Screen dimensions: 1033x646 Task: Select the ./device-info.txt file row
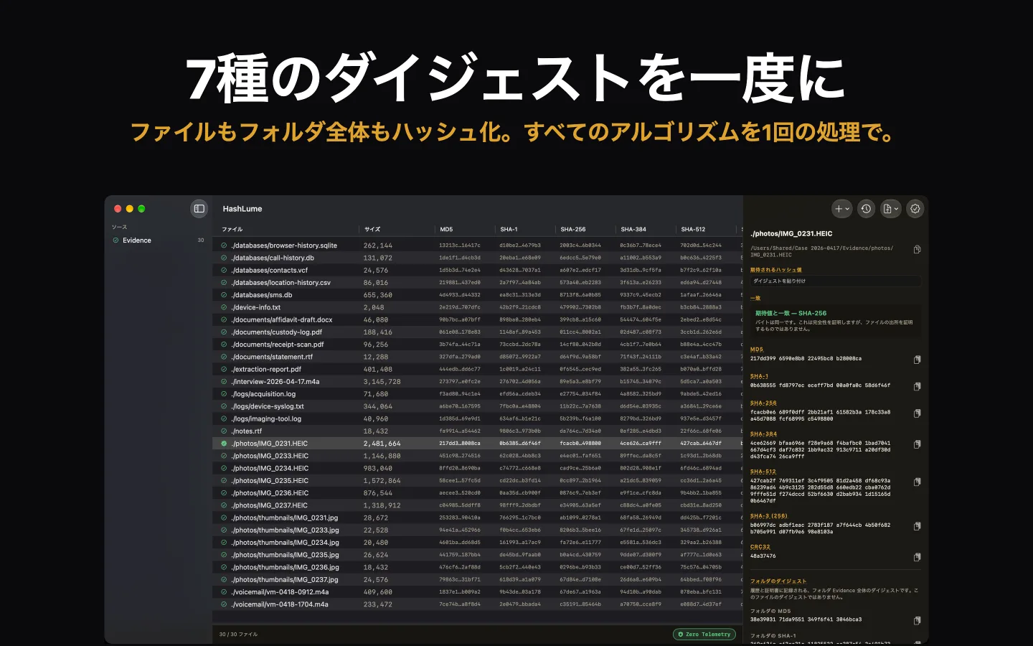[x=477, y=307]
